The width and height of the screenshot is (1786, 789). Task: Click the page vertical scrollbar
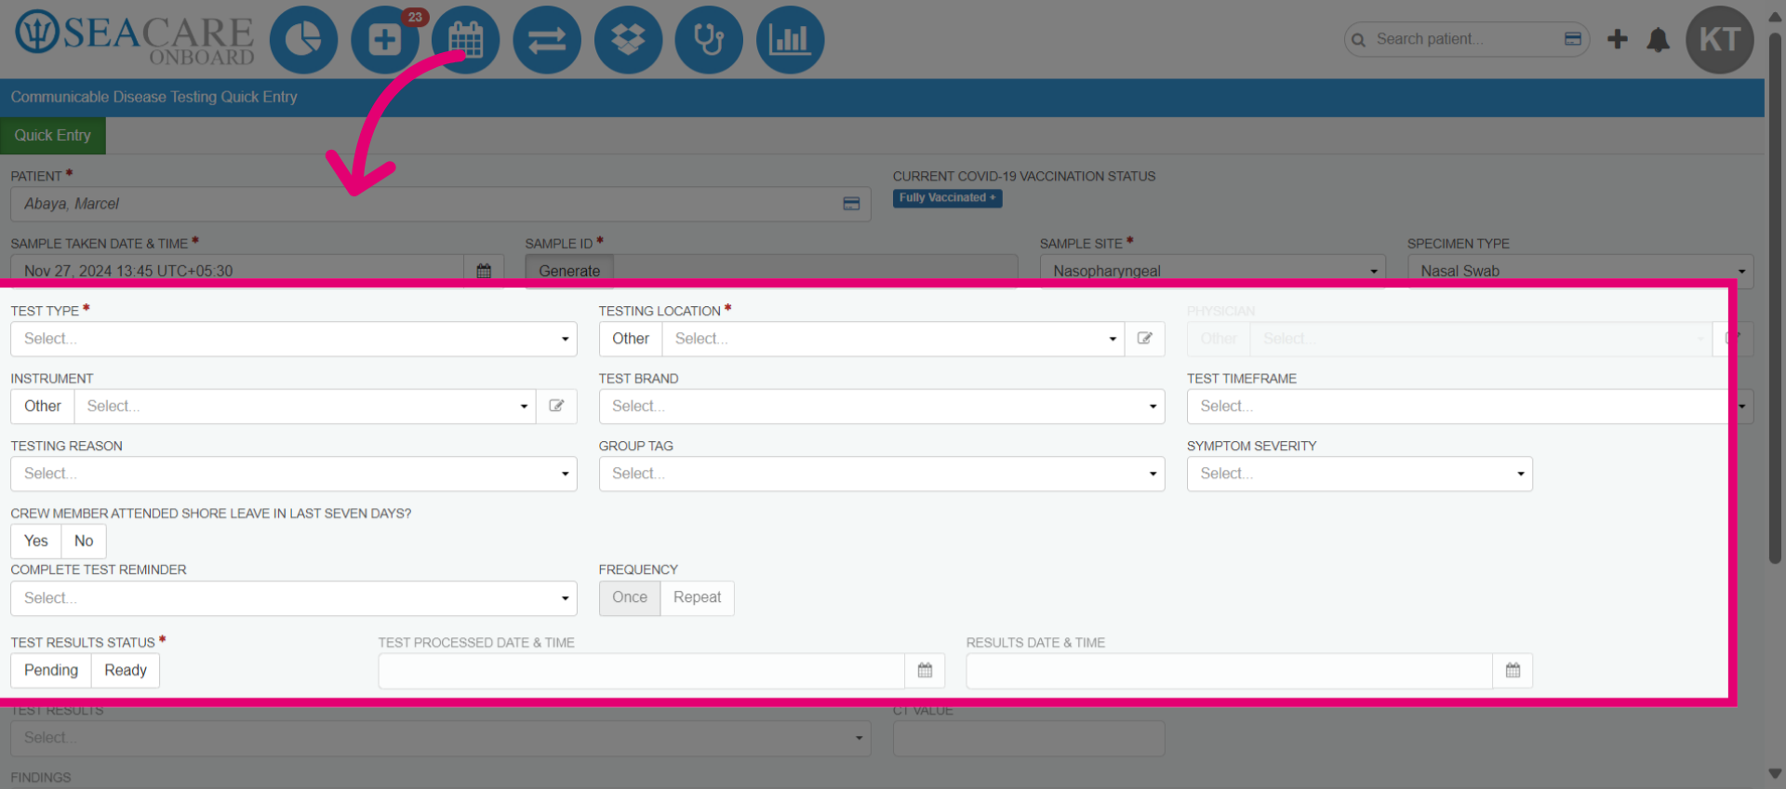(x=1775, y=298)
